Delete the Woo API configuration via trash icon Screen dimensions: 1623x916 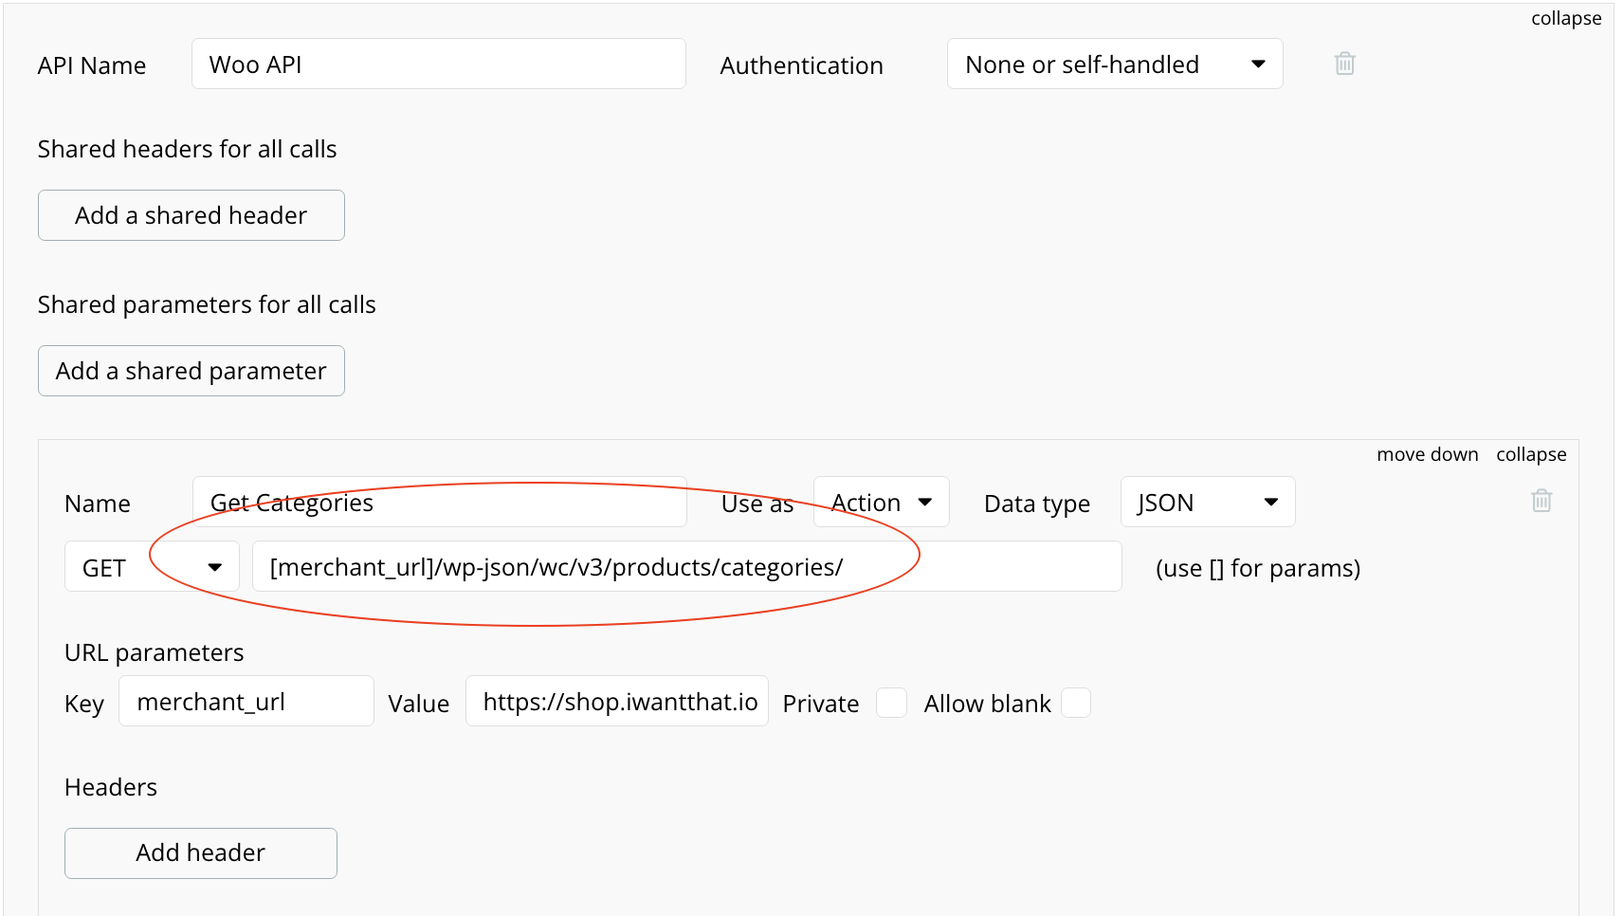coord(1343,64)
